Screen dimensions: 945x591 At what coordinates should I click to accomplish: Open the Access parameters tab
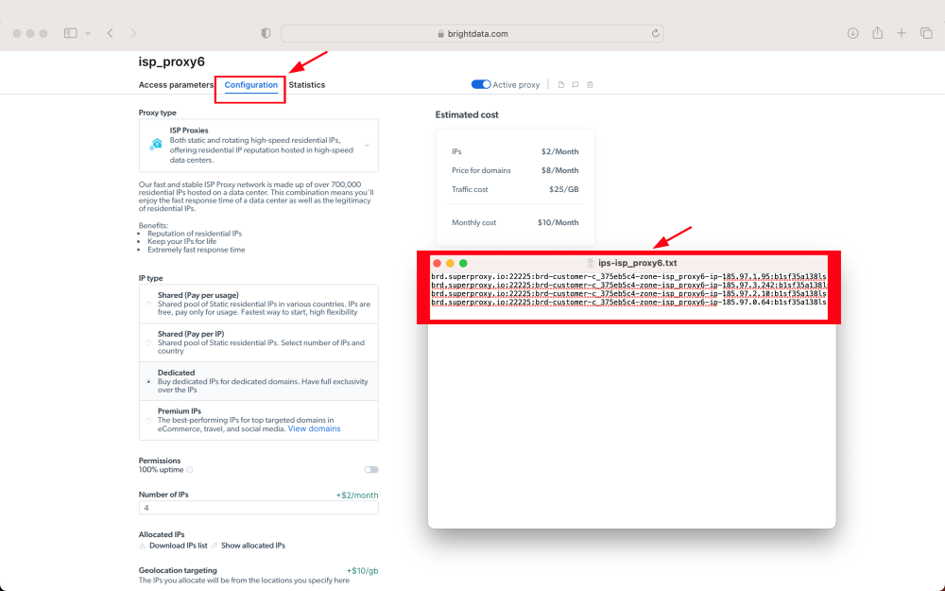[x=175, y=84]
